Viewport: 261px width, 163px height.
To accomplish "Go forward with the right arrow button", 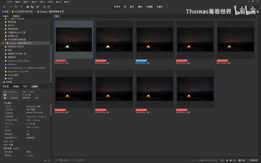I will click(x=8, y=7).
